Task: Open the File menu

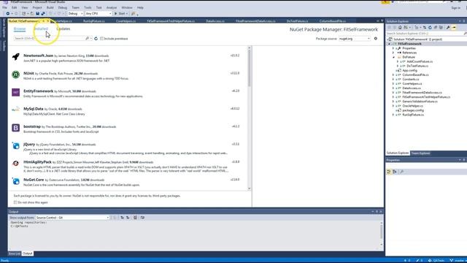Action: 5,7
